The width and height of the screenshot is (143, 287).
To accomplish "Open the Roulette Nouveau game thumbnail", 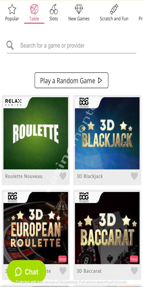I will pos(36,133).
